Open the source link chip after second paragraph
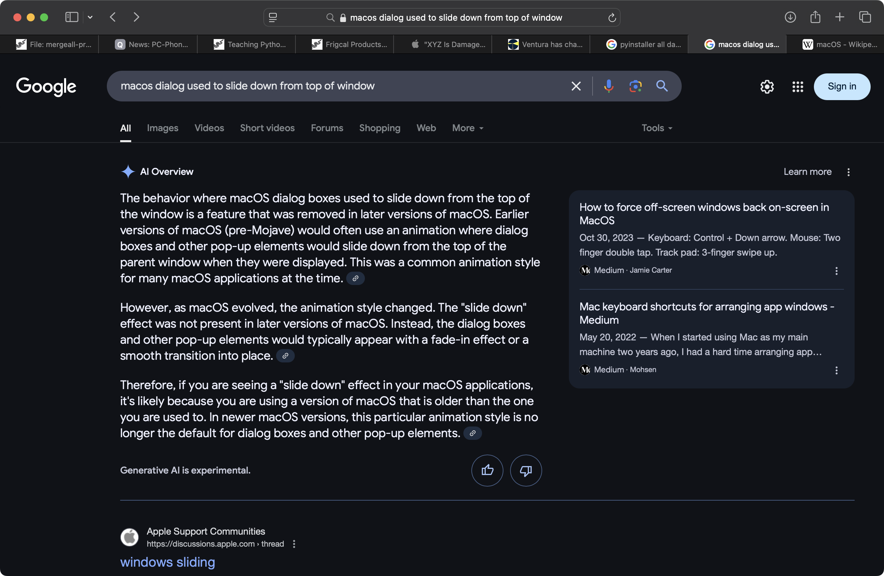The image size is (884, 576). pos(285,355)
